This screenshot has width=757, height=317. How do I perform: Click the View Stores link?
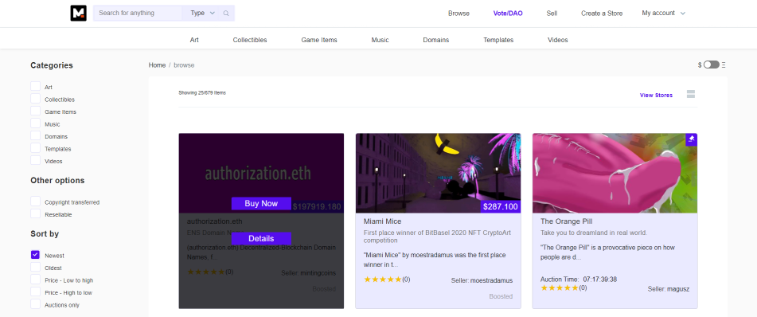tap(656, 96)
